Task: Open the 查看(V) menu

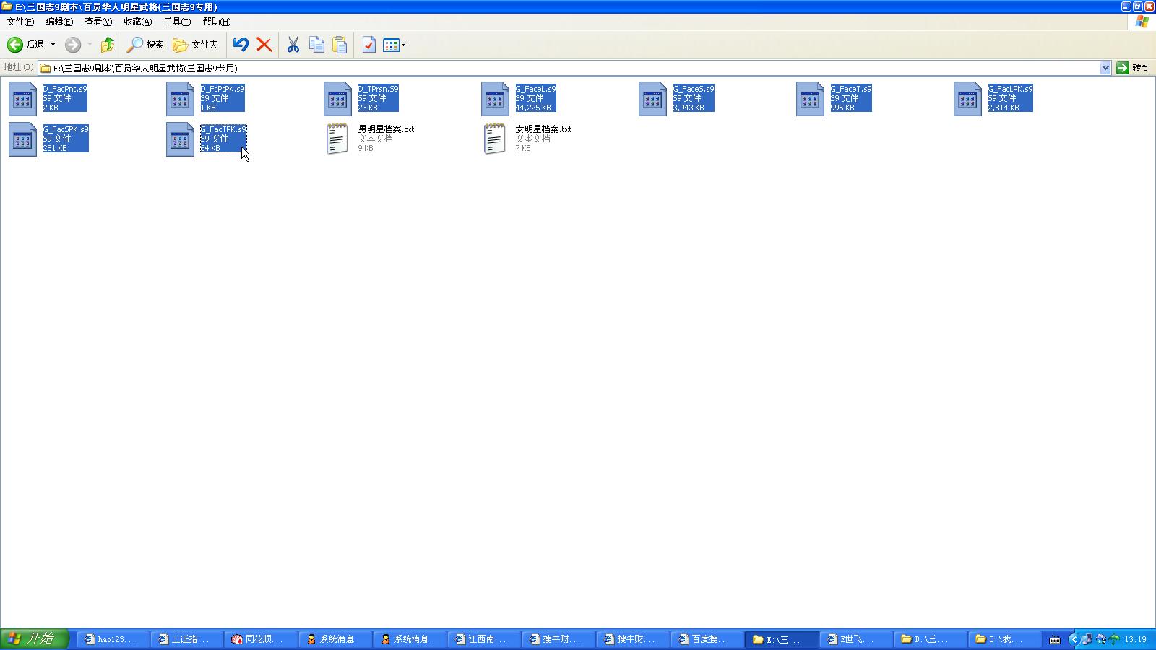Action: pos(98,22)
